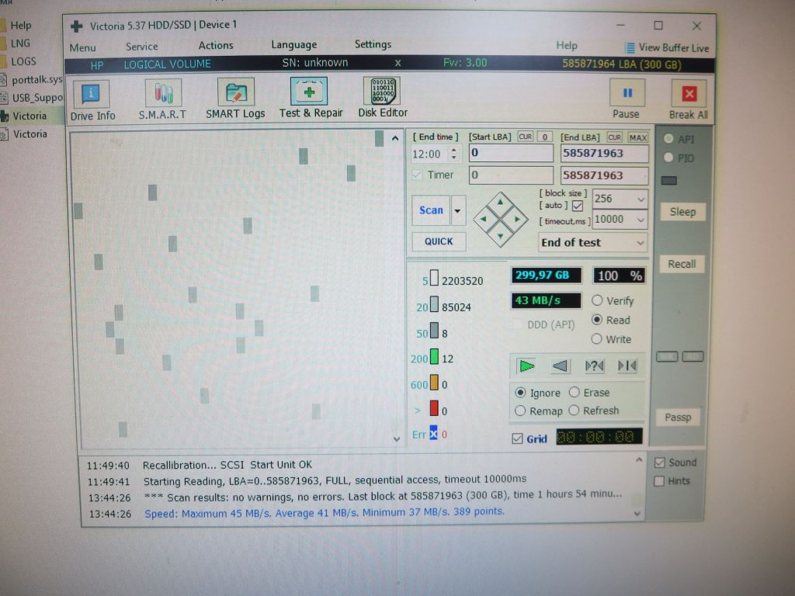The image size is (795, 596).
Task: Open SMART Logs
Action: point(235,99)
